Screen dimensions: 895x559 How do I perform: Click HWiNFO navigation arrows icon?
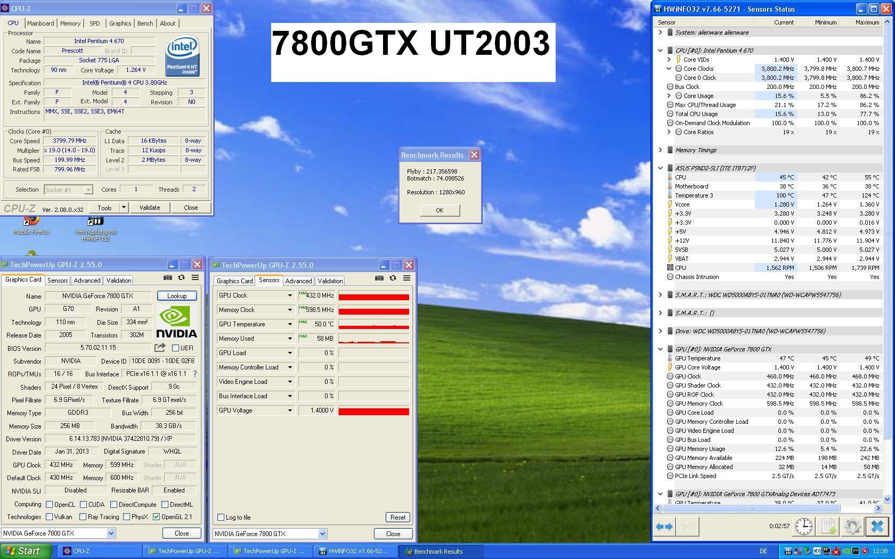click(x=664, y=527)
